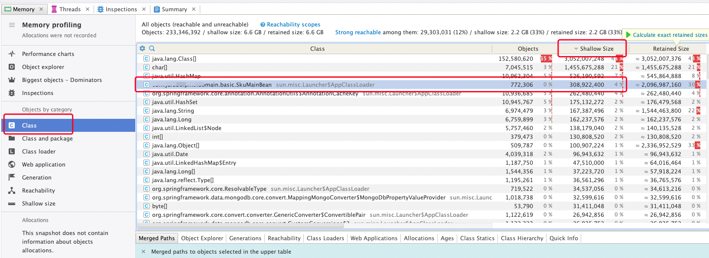Open the Reachability scopes help link
This screenshot has height=258, width=709.
[293, 25]
